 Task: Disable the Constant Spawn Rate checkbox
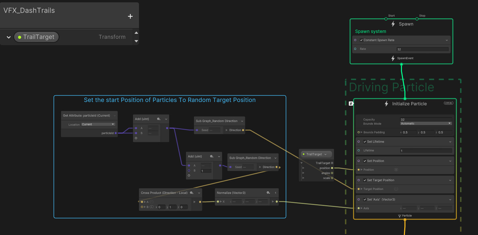pyautogui.click(x=361, y=40)
